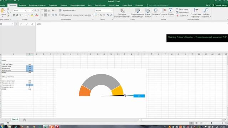Switch to the Данные tab

click(x=64, y=5)
